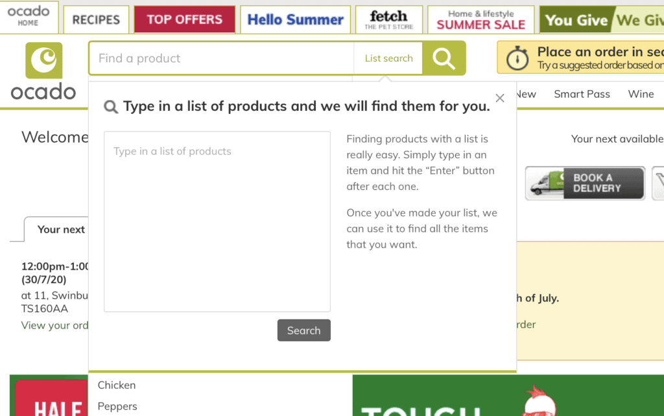The height and width of the screenshot is (416, 664).
Task: Close the list search popup
Action: 500,98
